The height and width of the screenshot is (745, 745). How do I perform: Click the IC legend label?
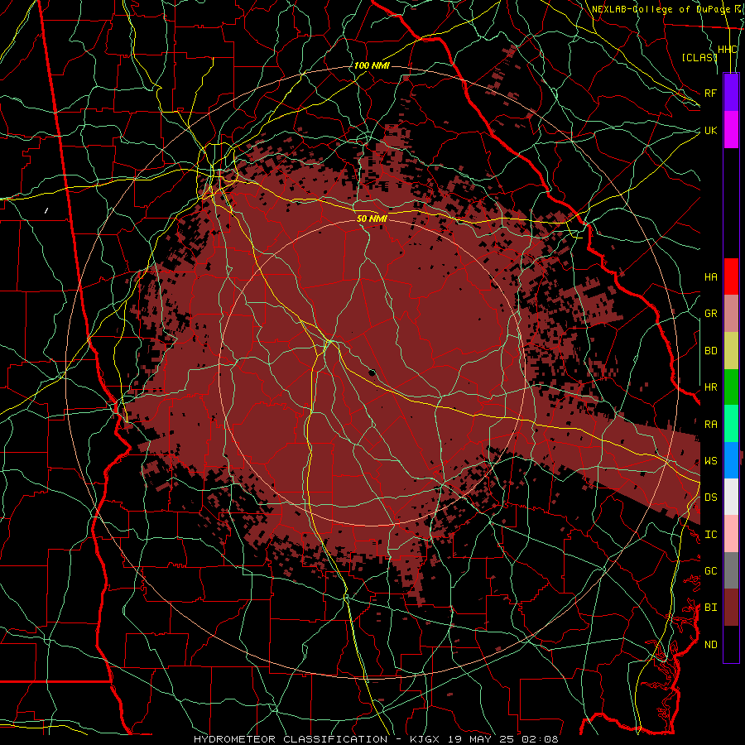pyautogui.click(x=710, y=534)
